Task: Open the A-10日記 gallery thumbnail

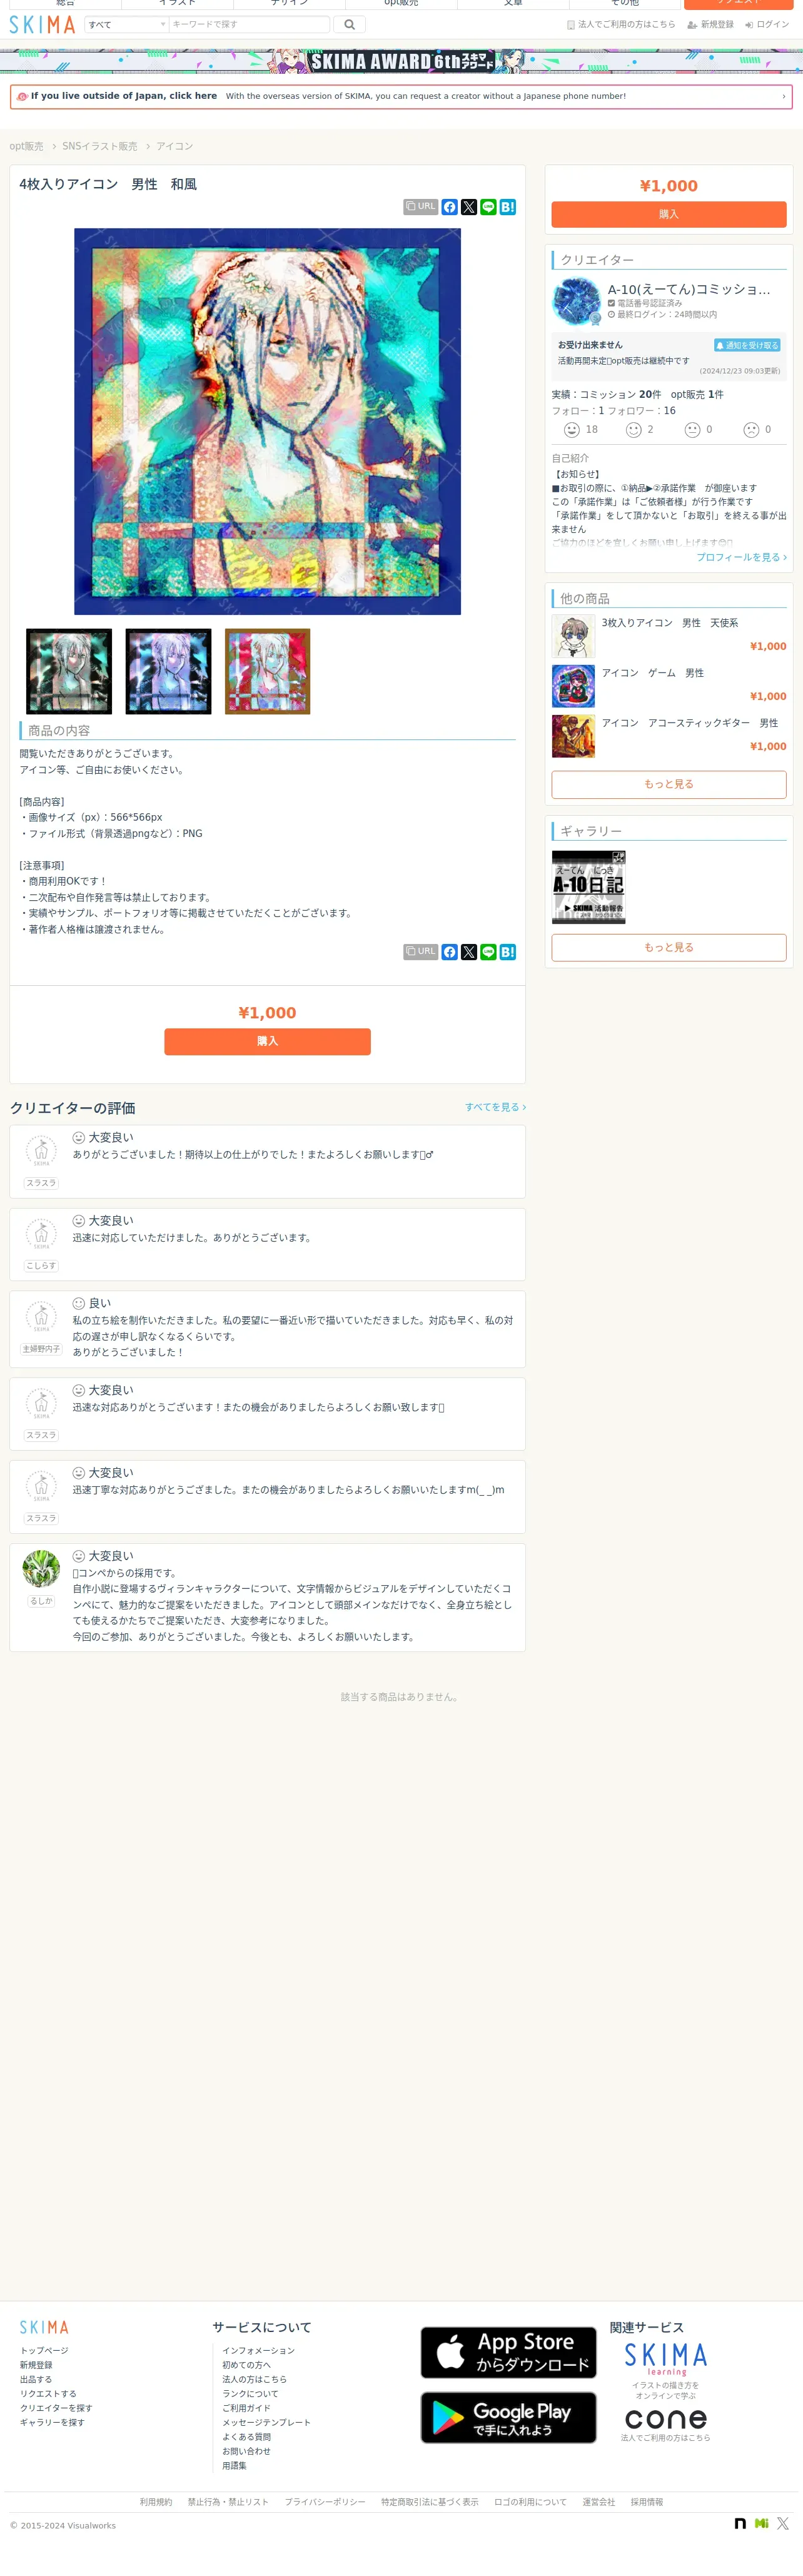Action: pyautogui.click(x=589, y=887)
